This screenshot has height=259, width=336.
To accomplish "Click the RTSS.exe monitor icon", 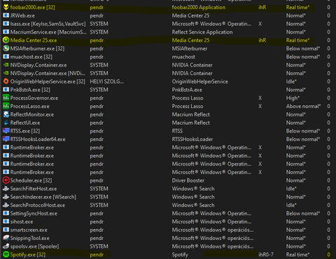I will [x=6, y=131].
